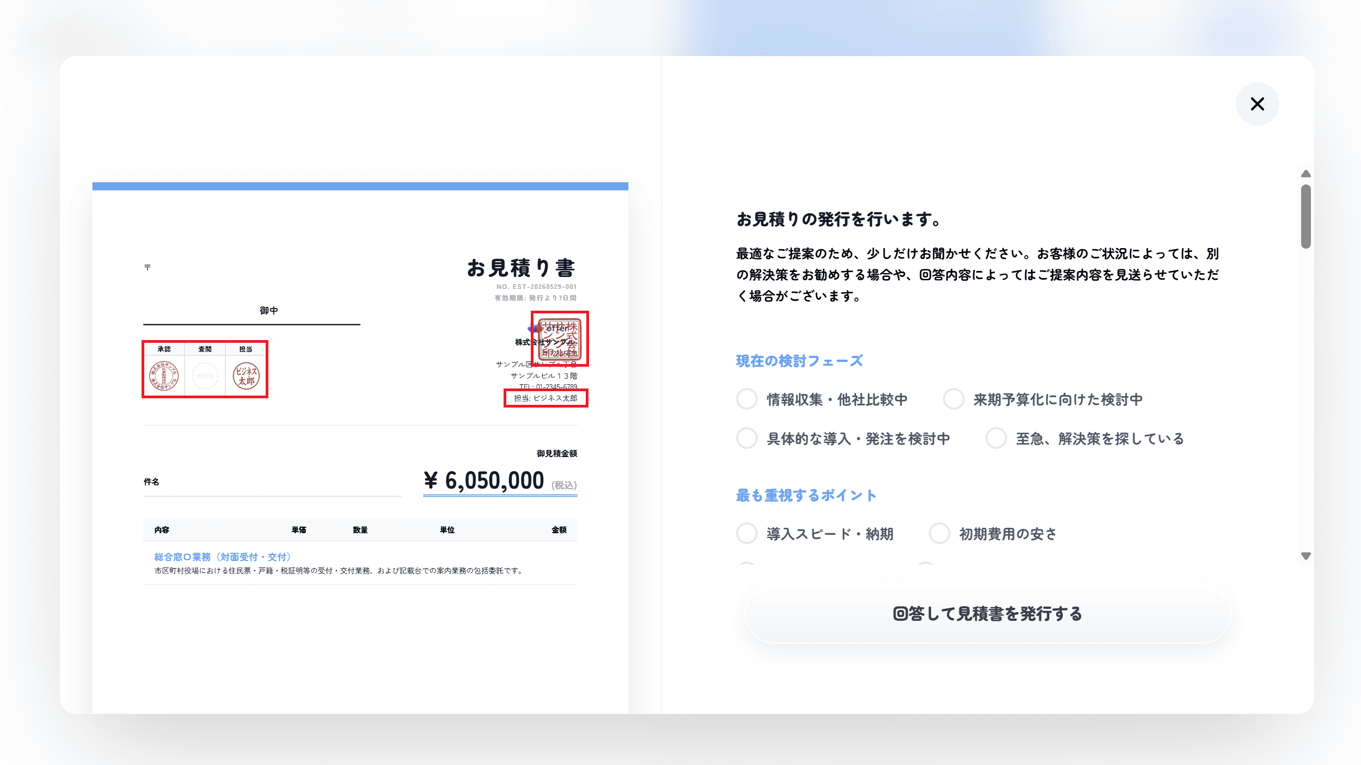Click the item description about 市区町村役場
Screen dimensions: 1361x765
coord(340,571)
